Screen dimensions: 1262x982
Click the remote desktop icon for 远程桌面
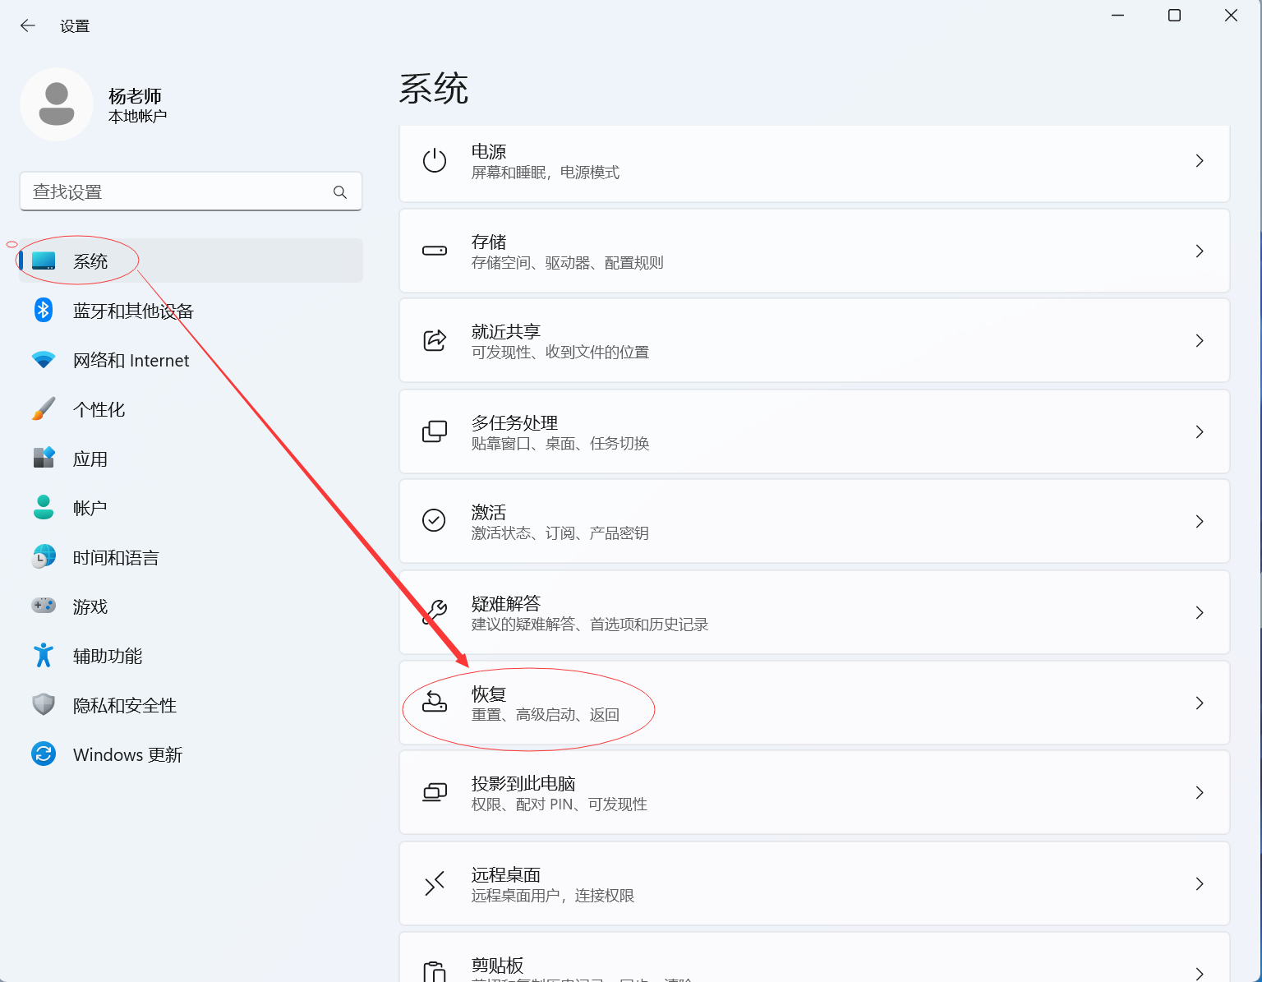(435, 883)
